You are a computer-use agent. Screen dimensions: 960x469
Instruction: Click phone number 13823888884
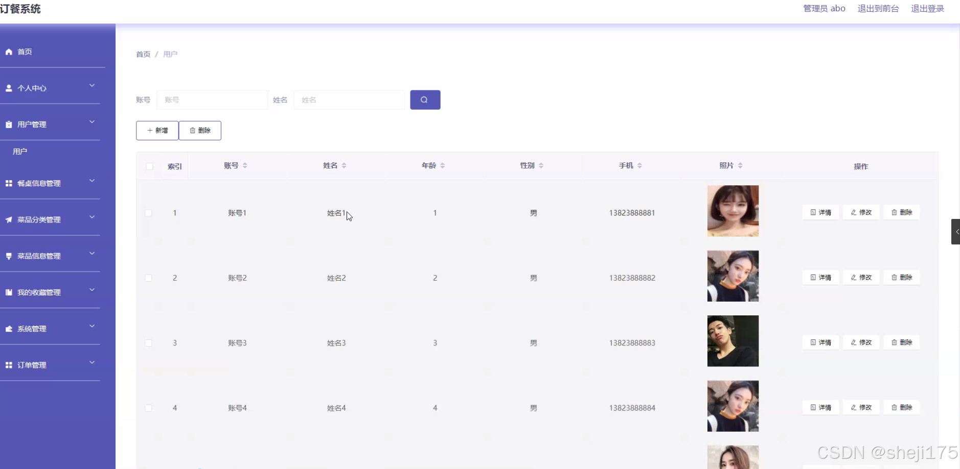coord(632,408)
